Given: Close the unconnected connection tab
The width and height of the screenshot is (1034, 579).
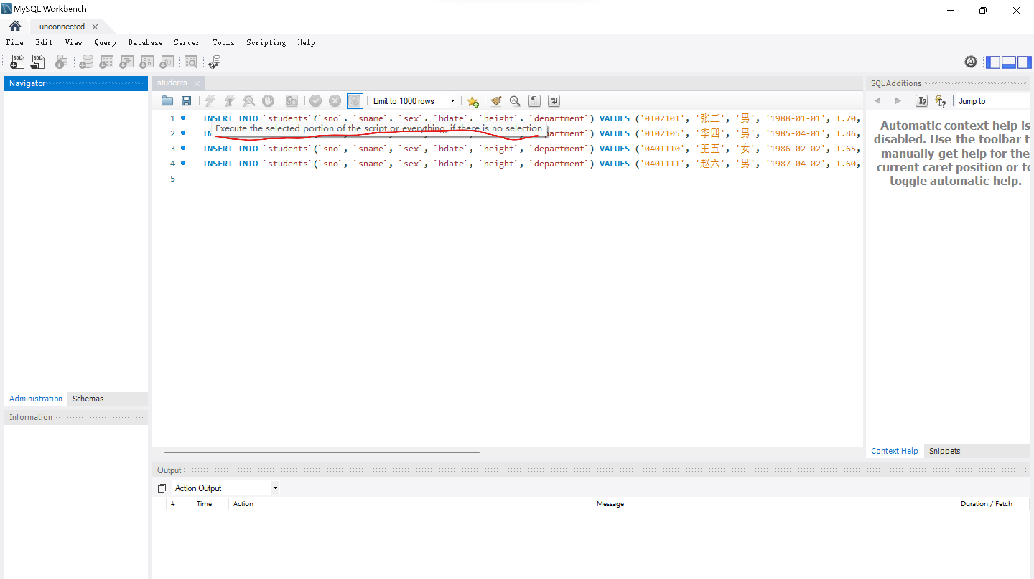Looking at the screenshot, I should pyautogui.click(x=95, y=27).
